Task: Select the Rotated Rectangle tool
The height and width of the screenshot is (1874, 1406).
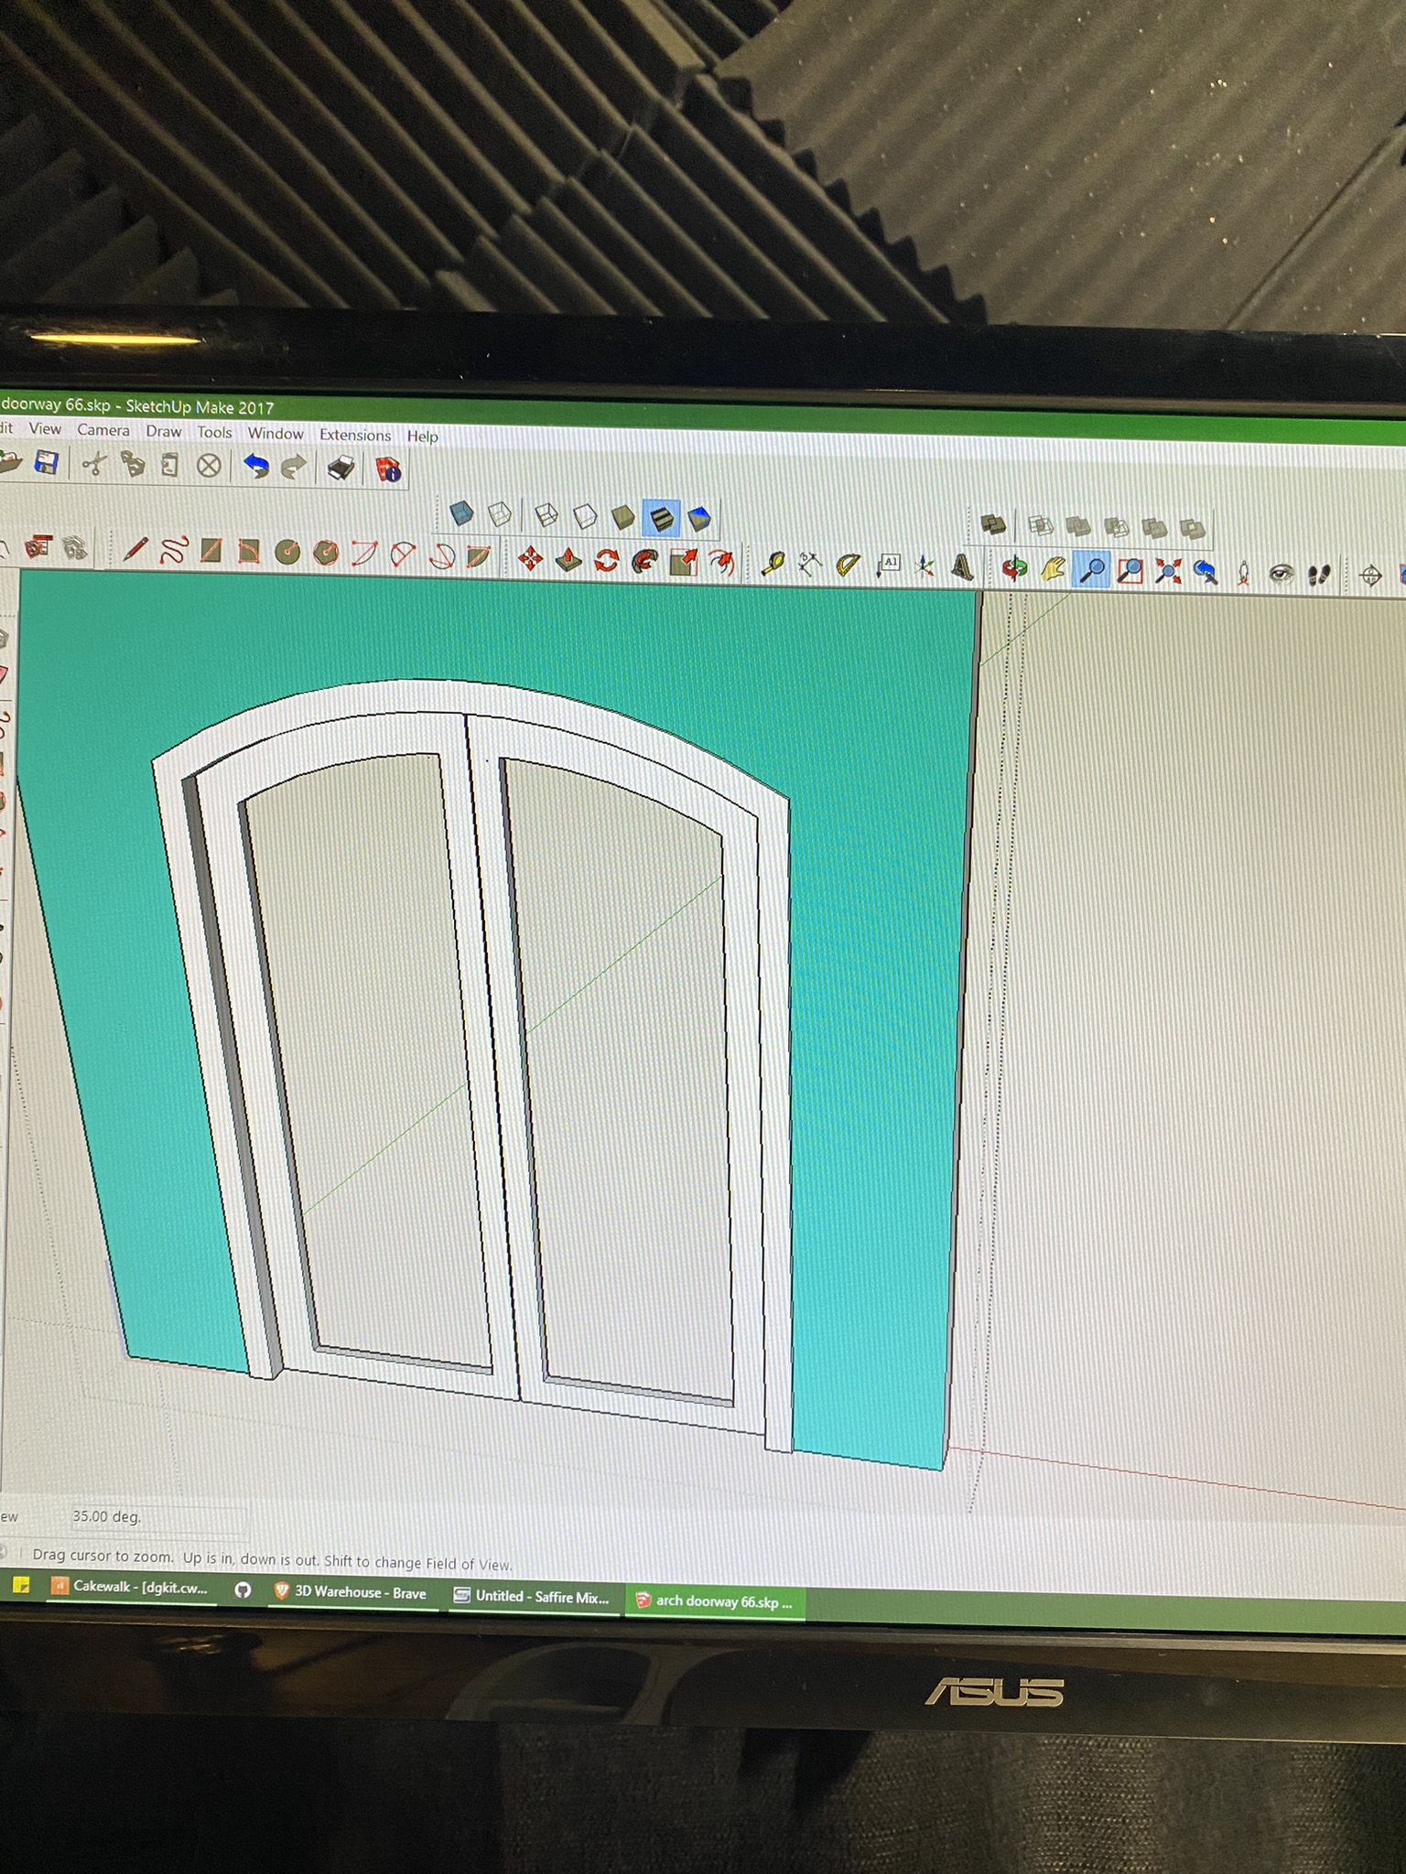Action: point(249,552)
